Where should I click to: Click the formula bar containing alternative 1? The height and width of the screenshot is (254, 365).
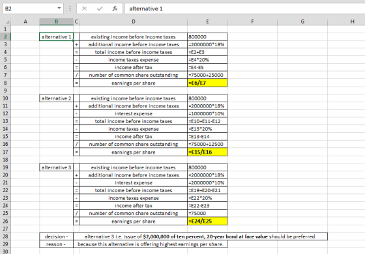click(244, 8)
